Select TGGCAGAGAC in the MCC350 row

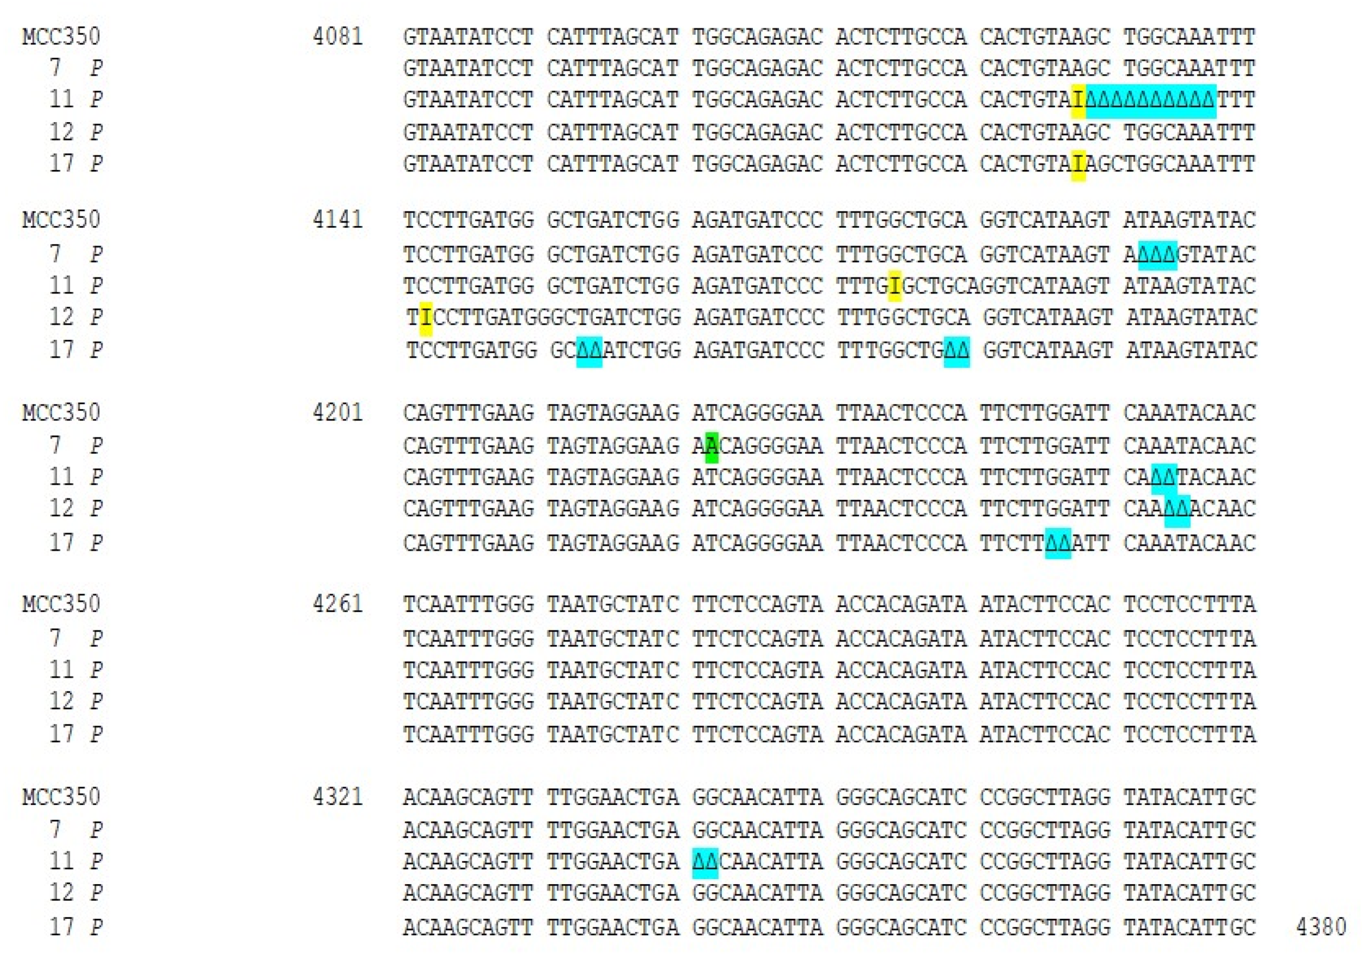coord(757,37)
